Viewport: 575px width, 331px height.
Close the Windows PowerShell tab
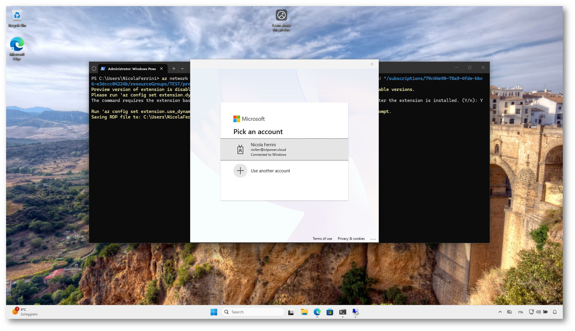point(162,69)
